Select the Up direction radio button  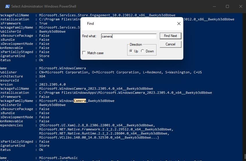131,51
